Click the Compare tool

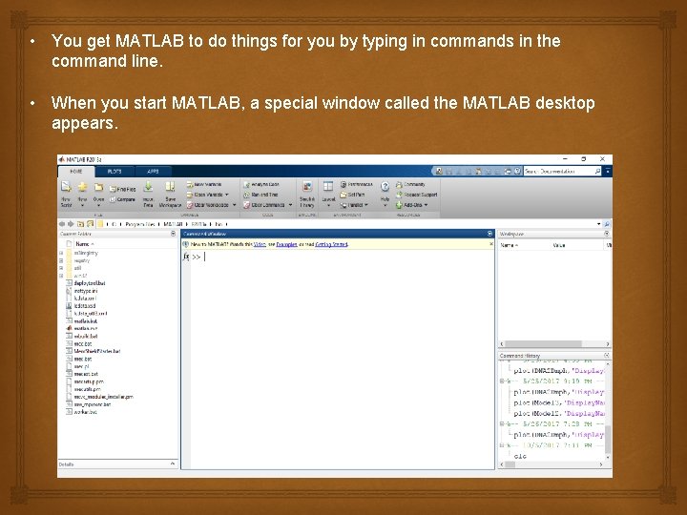tap(123, 199)
